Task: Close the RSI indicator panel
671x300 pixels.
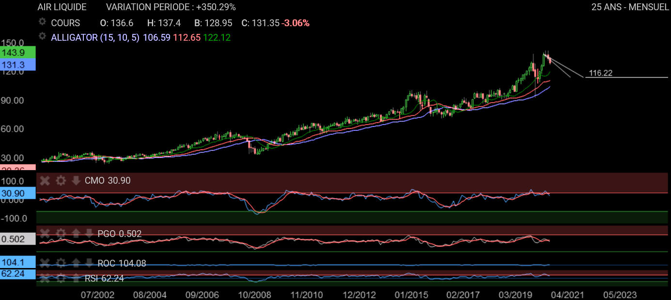Action: click(45, 278)
